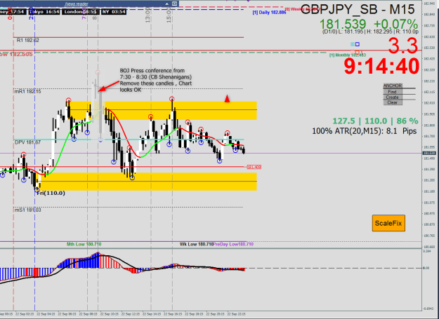439x319 pixels.
Task: Click the pink square icon
Action: 353,52
